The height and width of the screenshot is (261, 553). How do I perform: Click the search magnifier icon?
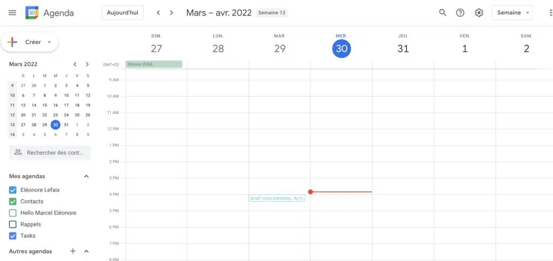coord(443,13)
